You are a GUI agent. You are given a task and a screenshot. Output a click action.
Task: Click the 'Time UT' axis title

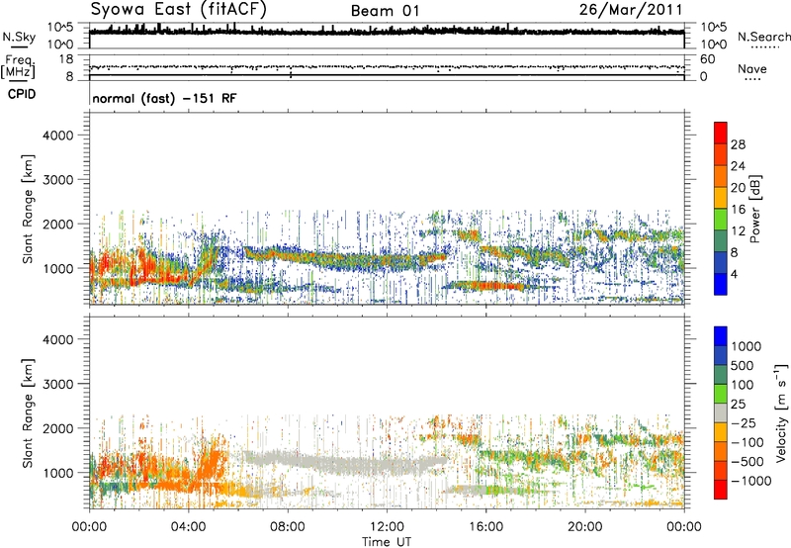point(387,542)
